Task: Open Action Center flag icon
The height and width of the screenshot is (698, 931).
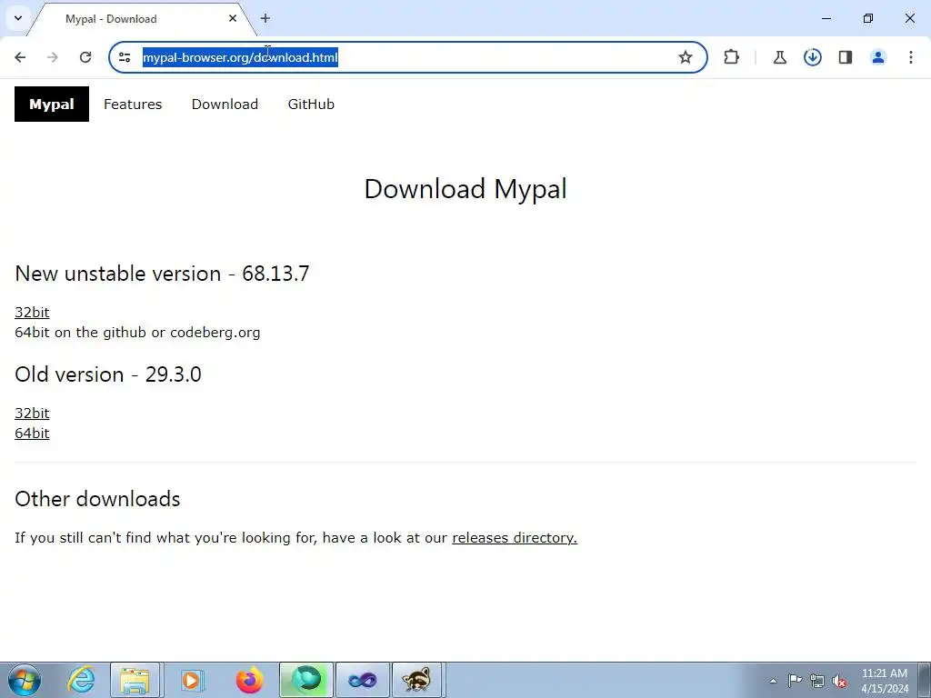Action: pos(795,681)
